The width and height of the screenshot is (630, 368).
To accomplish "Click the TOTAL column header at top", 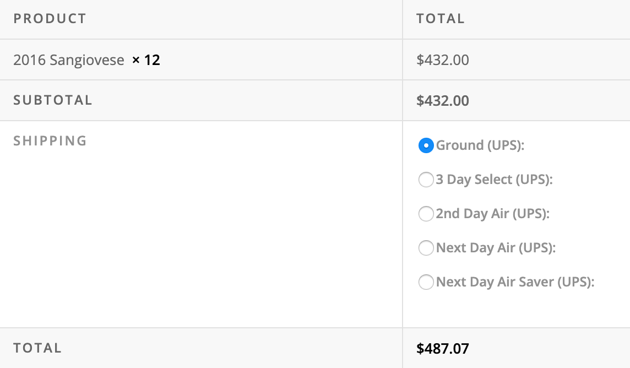I will point(441,19).
